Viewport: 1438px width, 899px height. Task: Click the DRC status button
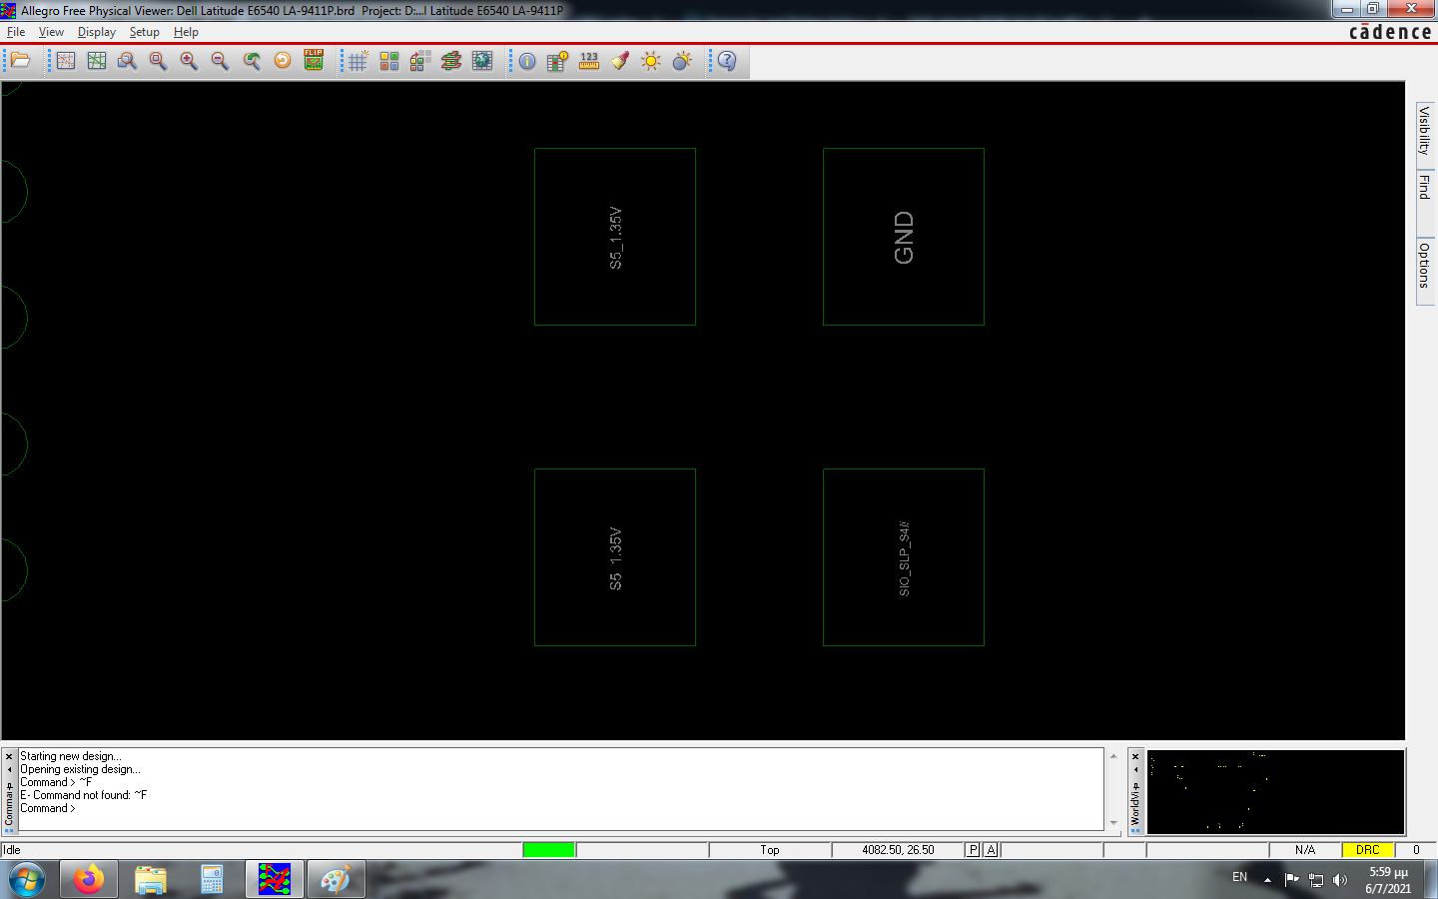click(x=1367, y=850)
